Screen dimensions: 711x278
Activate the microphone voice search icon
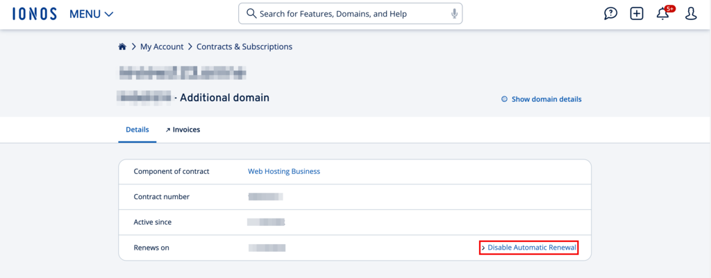454,14
